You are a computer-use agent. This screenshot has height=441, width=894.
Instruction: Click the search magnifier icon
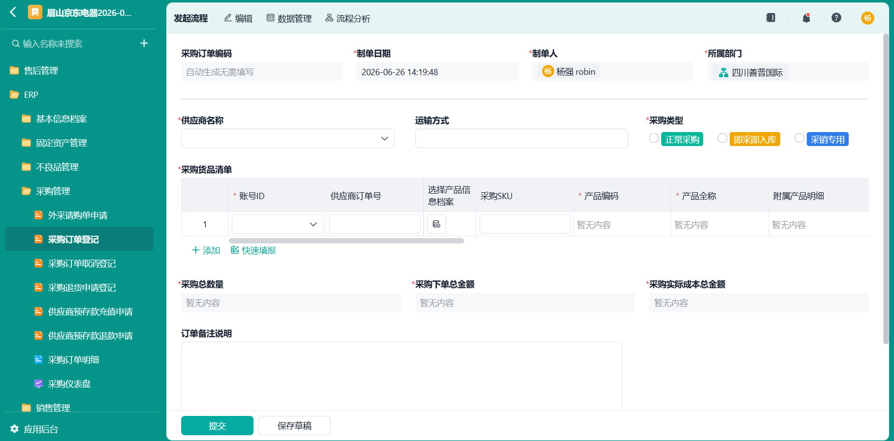[x=16, y=43]
